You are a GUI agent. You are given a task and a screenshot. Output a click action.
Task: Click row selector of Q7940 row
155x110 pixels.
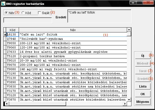pyautogui.click(x=5, y=39)
